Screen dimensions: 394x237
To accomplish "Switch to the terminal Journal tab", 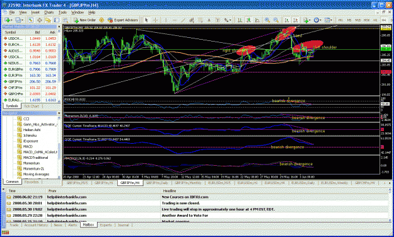I will pos(123,225).
